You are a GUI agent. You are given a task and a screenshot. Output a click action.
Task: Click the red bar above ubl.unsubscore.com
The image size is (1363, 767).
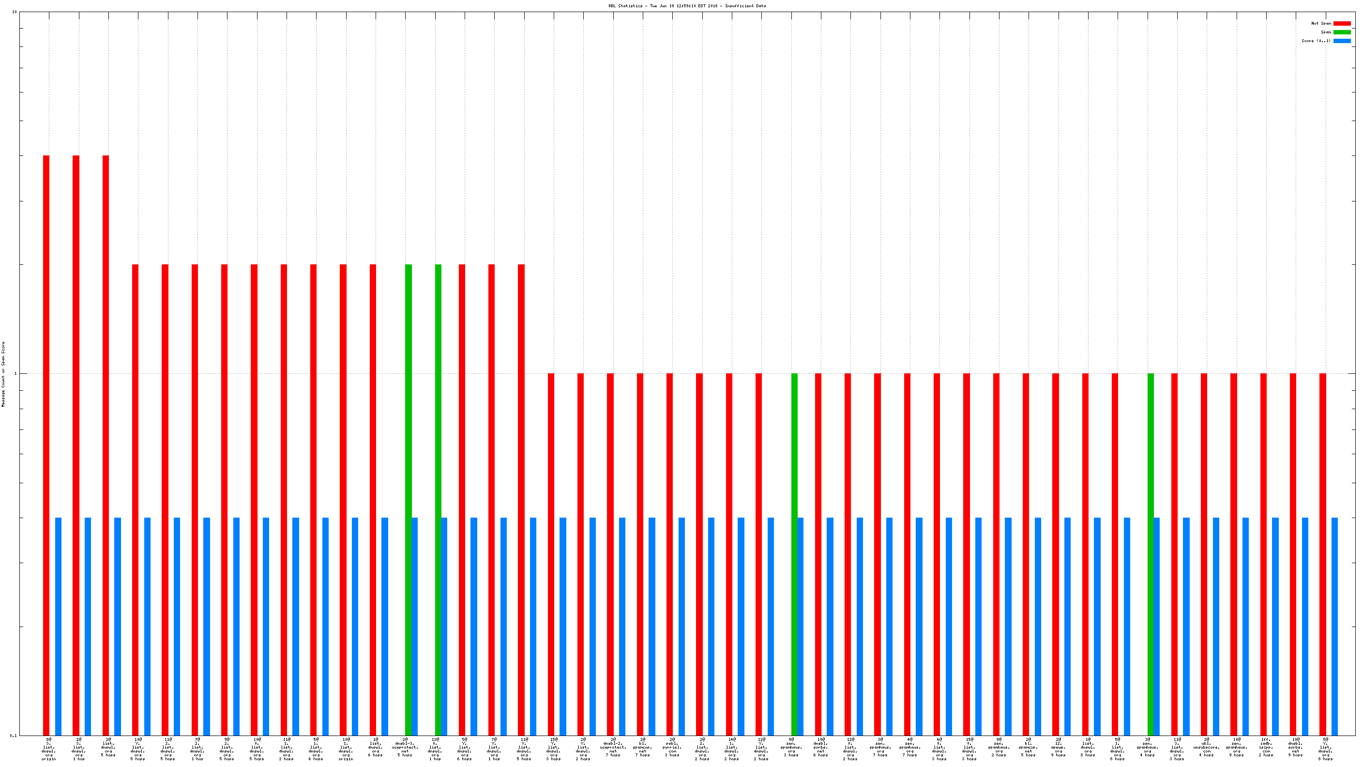(x=1204, y=554)
